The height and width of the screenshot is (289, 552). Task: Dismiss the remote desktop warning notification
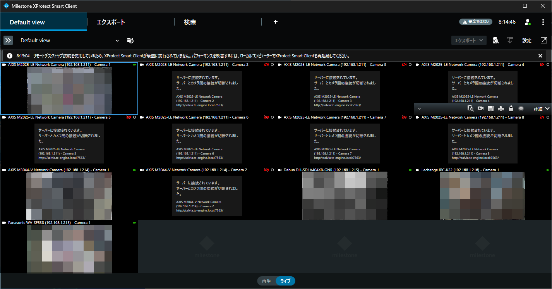(x=540, y=56)
